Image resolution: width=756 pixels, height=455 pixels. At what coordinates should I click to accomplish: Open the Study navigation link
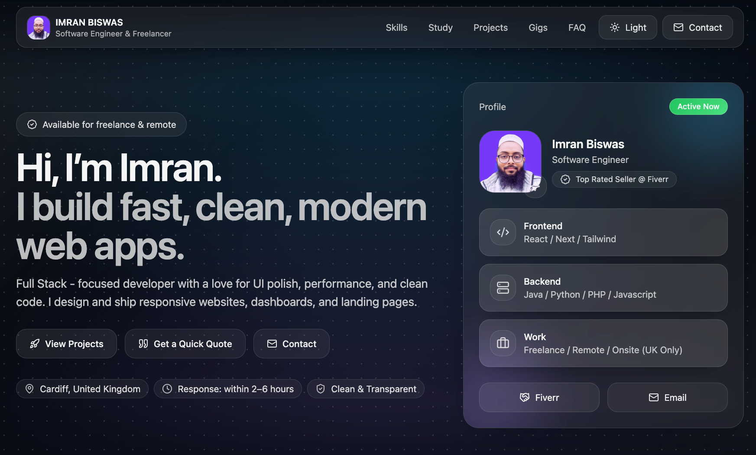click(440, 27)
